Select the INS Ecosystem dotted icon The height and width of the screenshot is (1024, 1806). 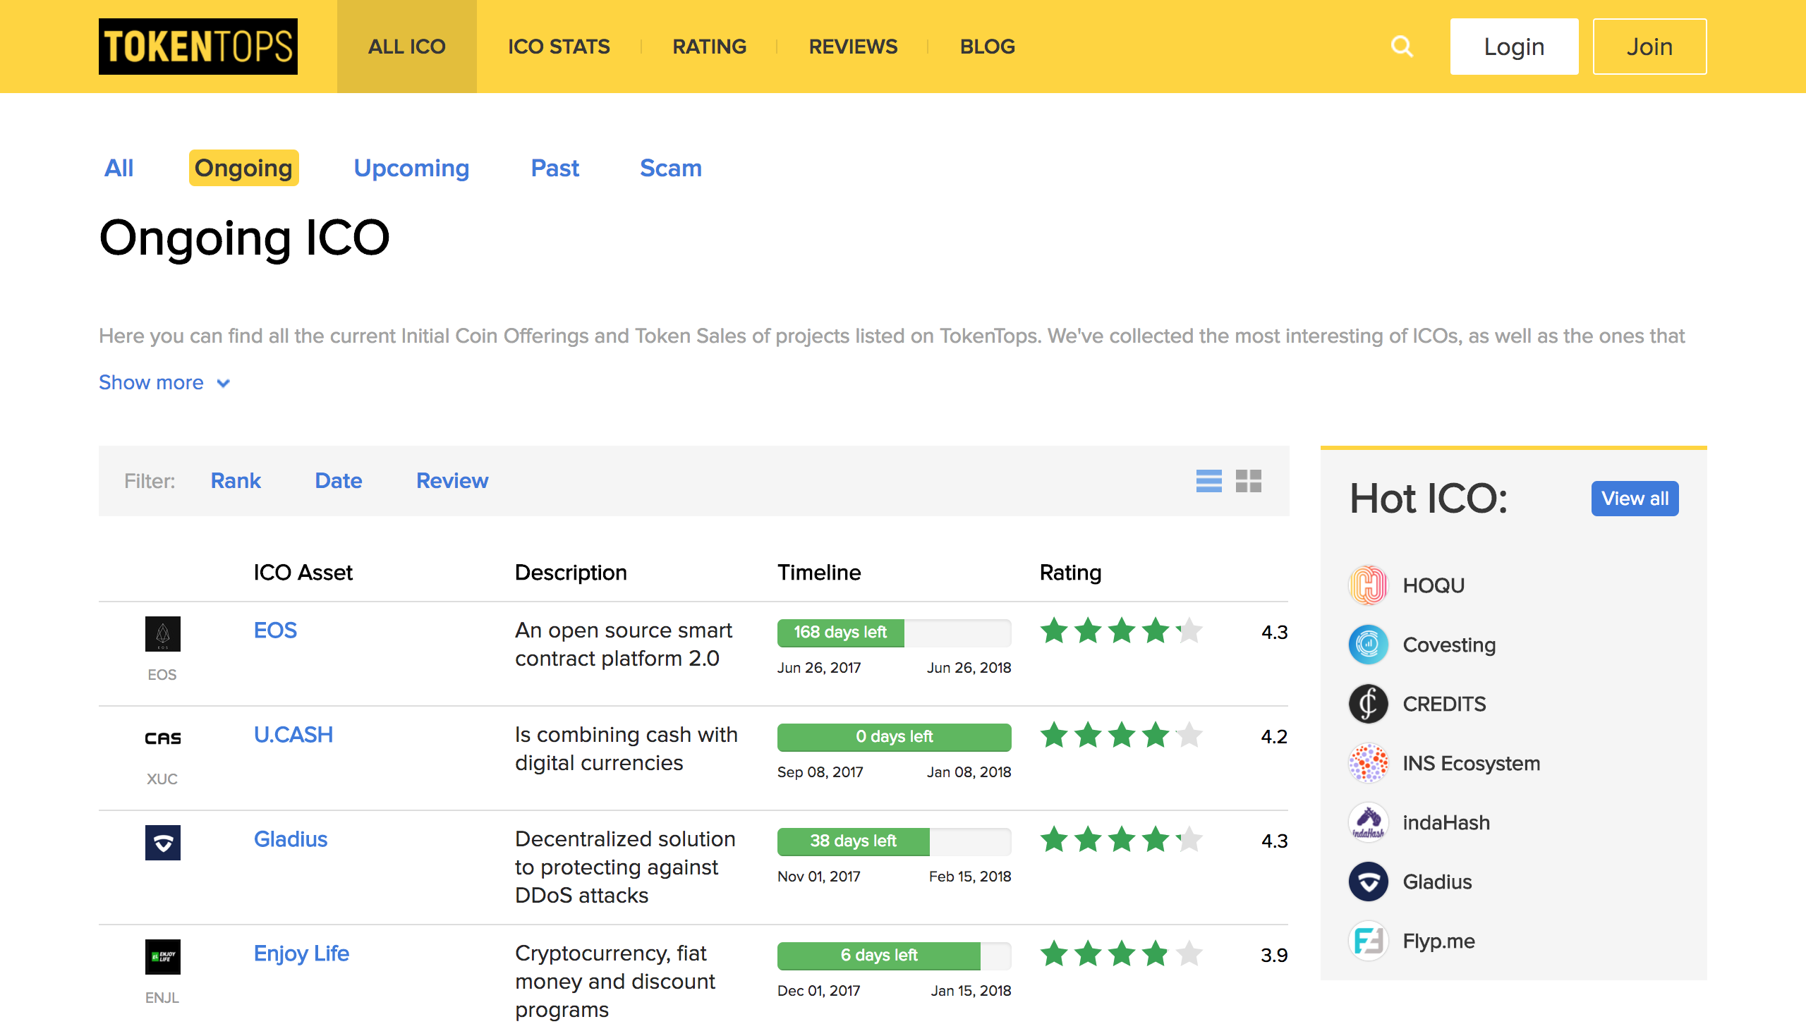pos(1368,763)
